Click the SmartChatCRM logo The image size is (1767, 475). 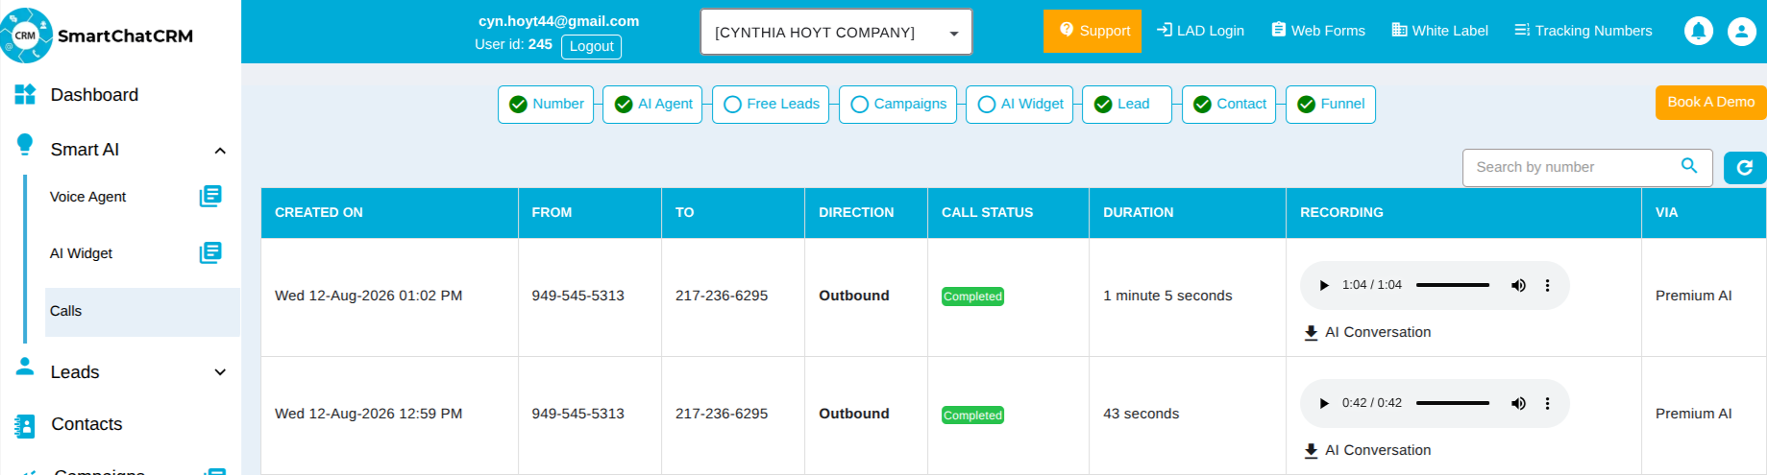pyautogui.click(x=97, y=36)
